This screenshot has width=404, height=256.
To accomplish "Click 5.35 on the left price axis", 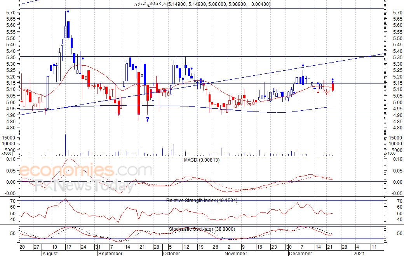I will click(x=11, y=57).
